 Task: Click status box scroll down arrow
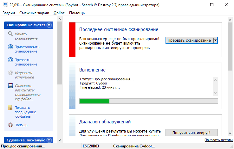[215, 93]
